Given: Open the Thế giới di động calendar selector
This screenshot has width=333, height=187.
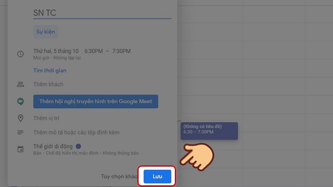Looking at the screenshot, I should point(53,147).
